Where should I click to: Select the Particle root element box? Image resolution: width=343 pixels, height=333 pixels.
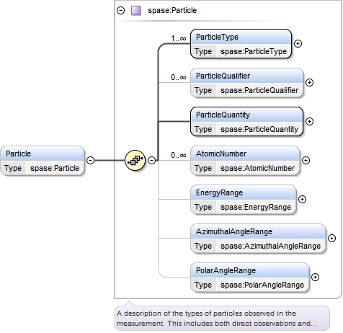click(x=43, y=161)
